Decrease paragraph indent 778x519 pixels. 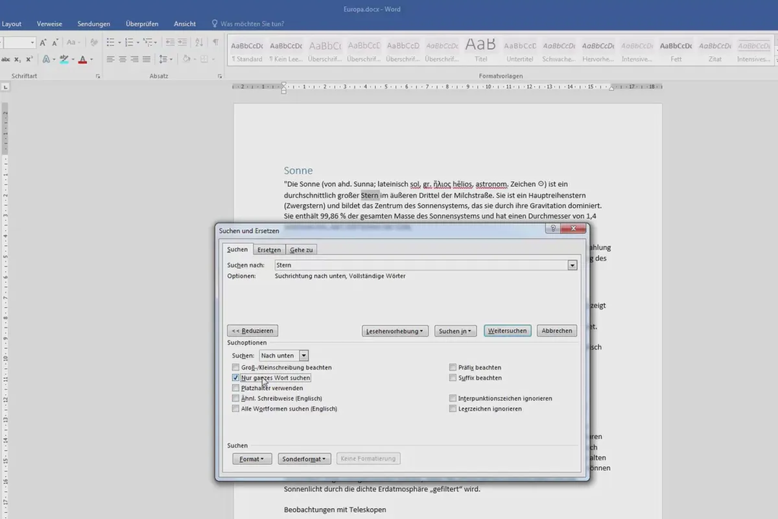(170, 42)
